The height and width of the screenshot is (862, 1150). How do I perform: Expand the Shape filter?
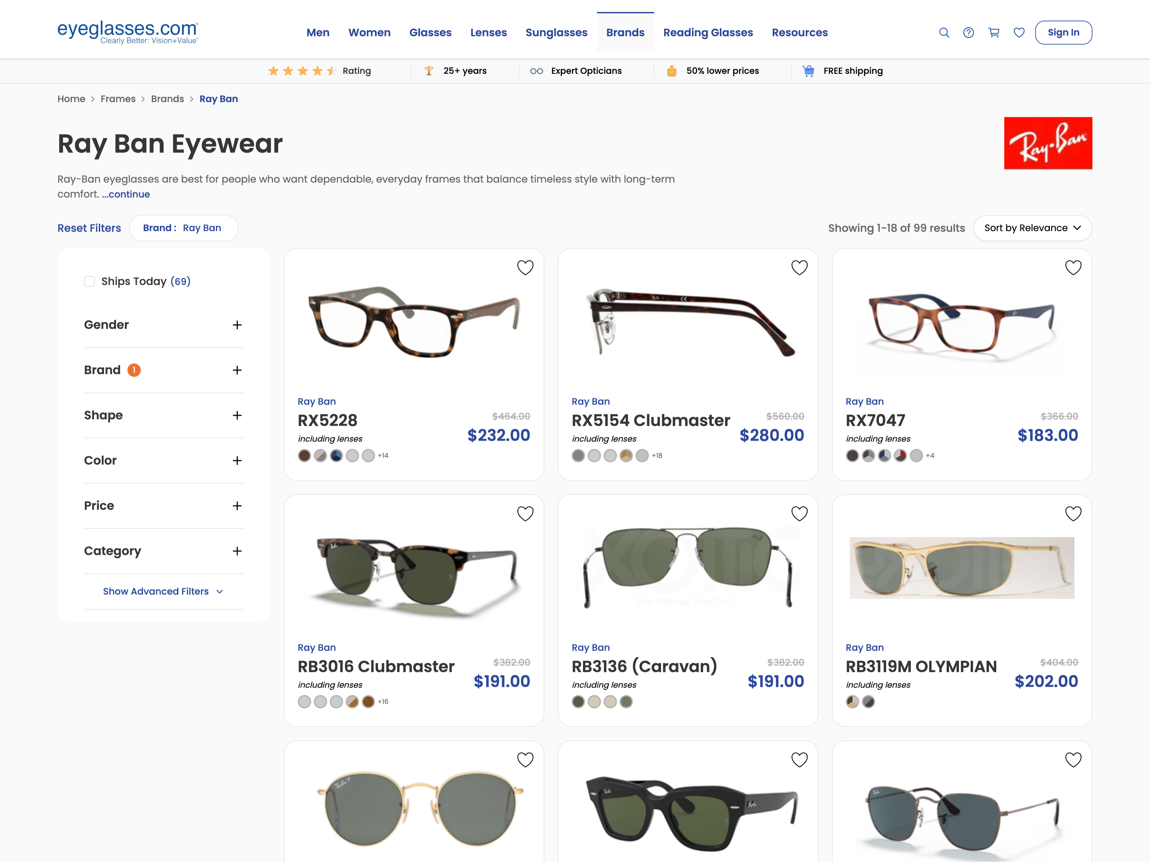(164, 416)
